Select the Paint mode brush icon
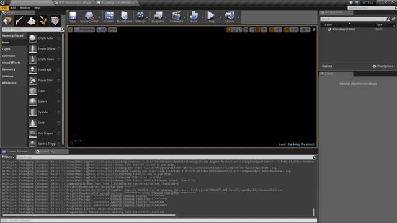The width and height of the screenshot is (397, 223). [x=19, y=20]
